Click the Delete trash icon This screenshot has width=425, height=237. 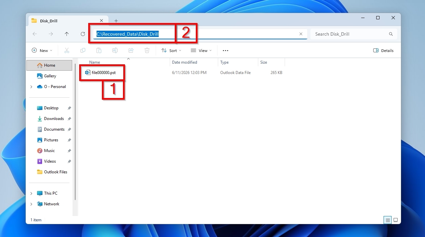click(147, 50)
